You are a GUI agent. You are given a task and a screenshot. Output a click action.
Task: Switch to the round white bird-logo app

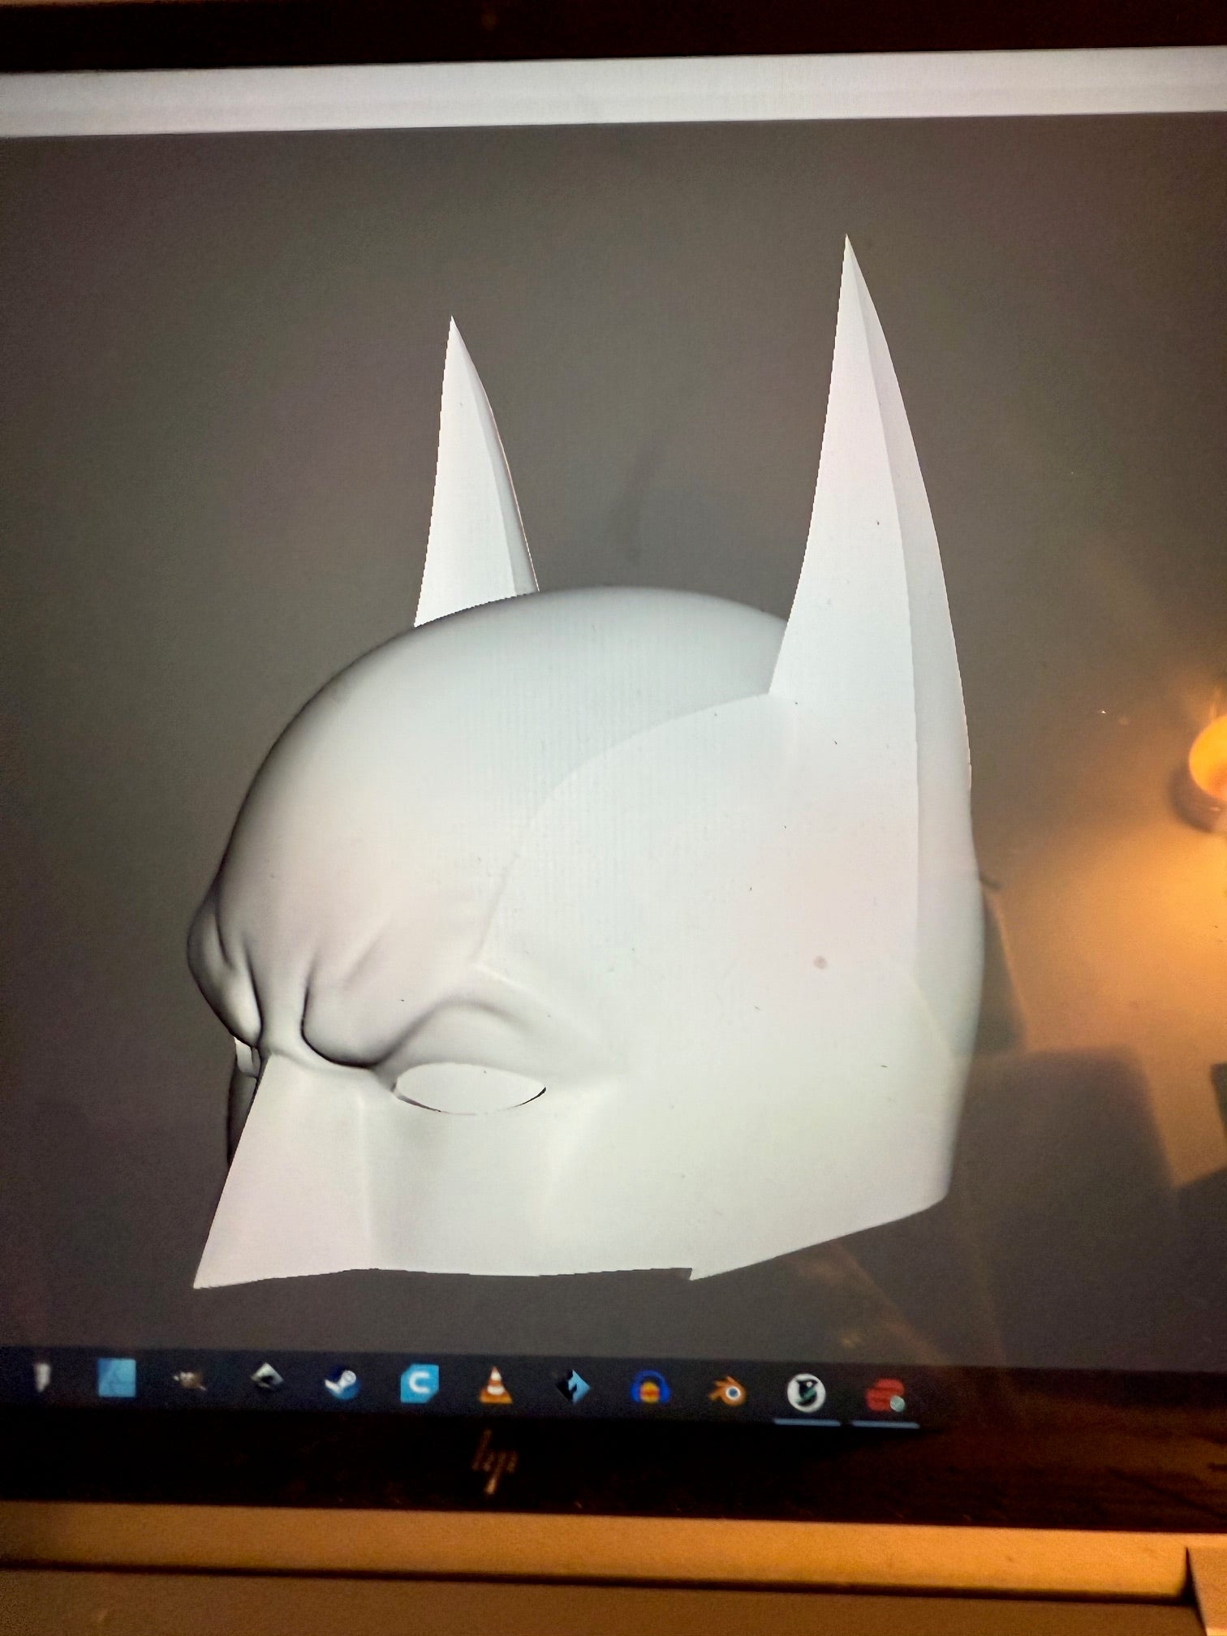(806, 1393)
